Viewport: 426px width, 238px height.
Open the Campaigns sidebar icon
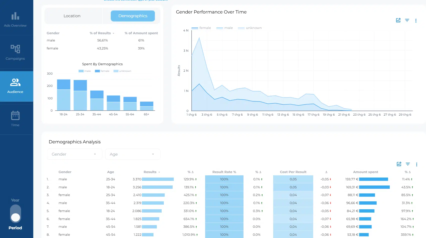click(15, 49)
